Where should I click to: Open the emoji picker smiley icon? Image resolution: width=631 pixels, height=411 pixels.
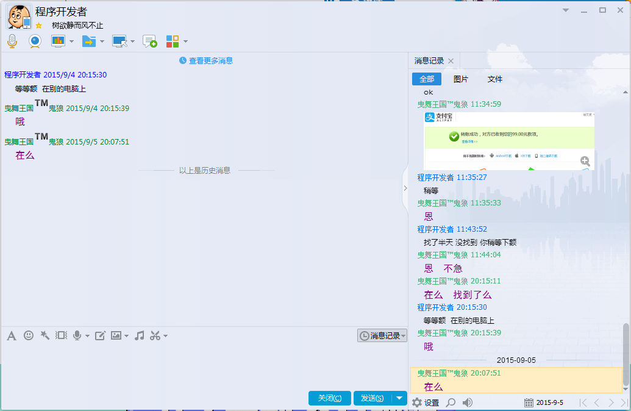point(29,335)
